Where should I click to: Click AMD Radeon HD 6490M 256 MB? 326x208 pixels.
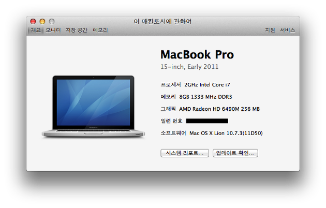pos(219,109)
